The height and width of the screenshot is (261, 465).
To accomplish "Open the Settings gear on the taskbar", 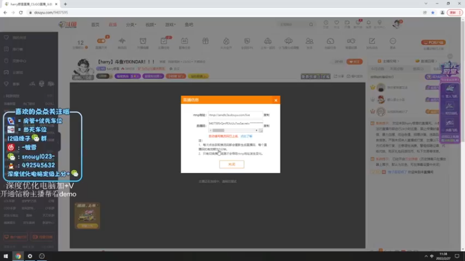I will click(x=30, y=256).
